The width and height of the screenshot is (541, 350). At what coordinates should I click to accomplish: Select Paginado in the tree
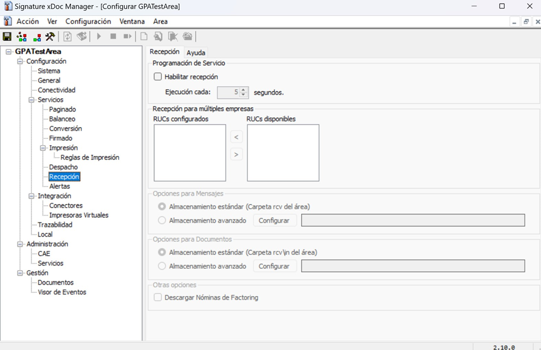click(x=62, y=109)
